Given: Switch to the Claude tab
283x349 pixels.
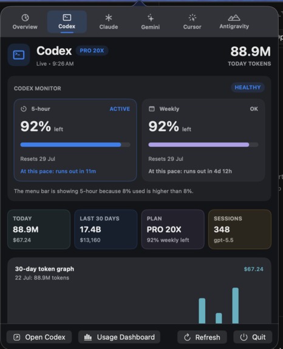Looking at the screenshot, I should pos(109,22).
